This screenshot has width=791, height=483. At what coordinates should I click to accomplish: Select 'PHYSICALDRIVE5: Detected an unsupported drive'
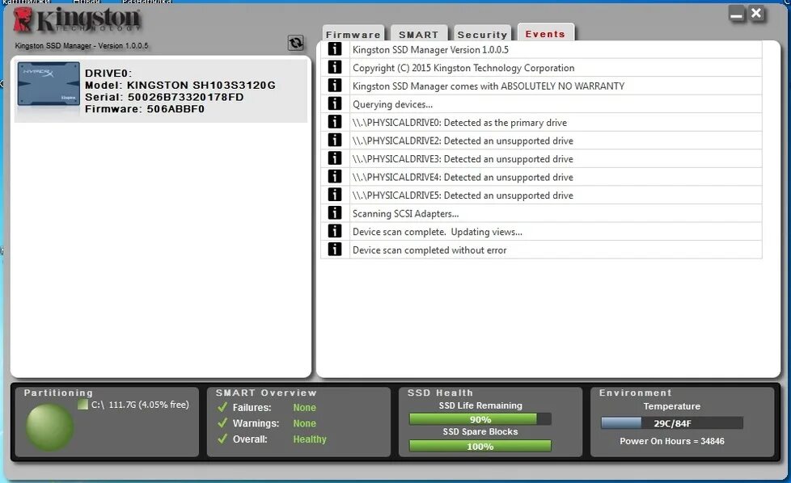click(463, 195)
